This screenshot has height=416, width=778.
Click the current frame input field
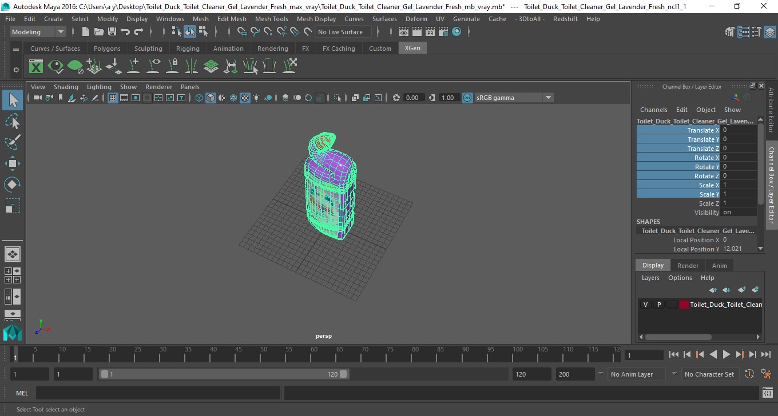(644, 355)
